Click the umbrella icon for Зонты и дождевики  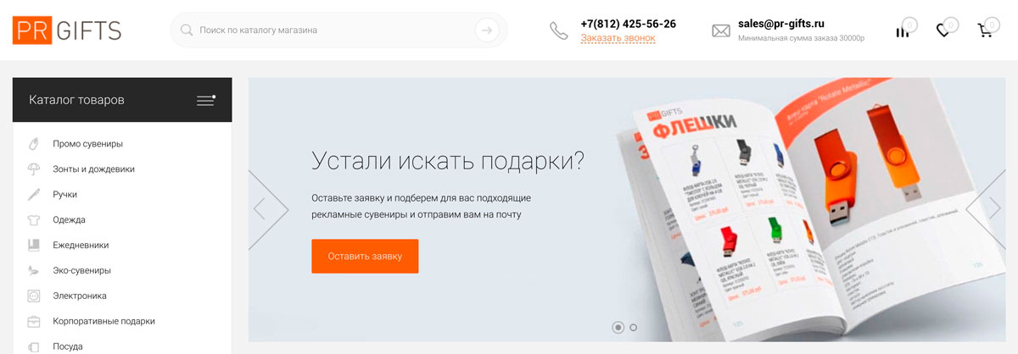34,169
